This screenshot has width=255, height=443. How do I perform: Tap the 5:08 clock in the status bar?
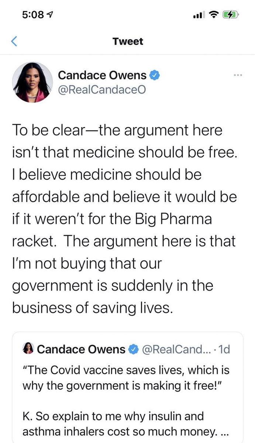click(x=33, y=15)
